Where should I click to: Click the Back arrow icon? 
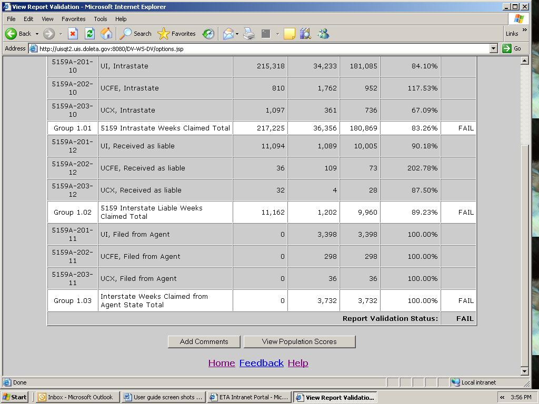pyautogui.click(x=11, y=34)
